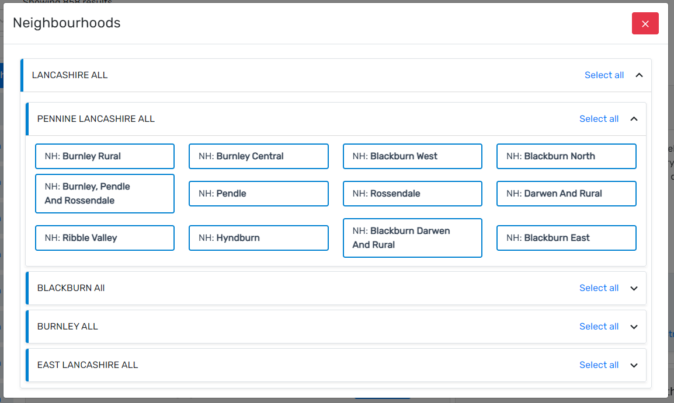Select all in BURNLEY ALL
The image size is (674, 403).
point(599,327)
